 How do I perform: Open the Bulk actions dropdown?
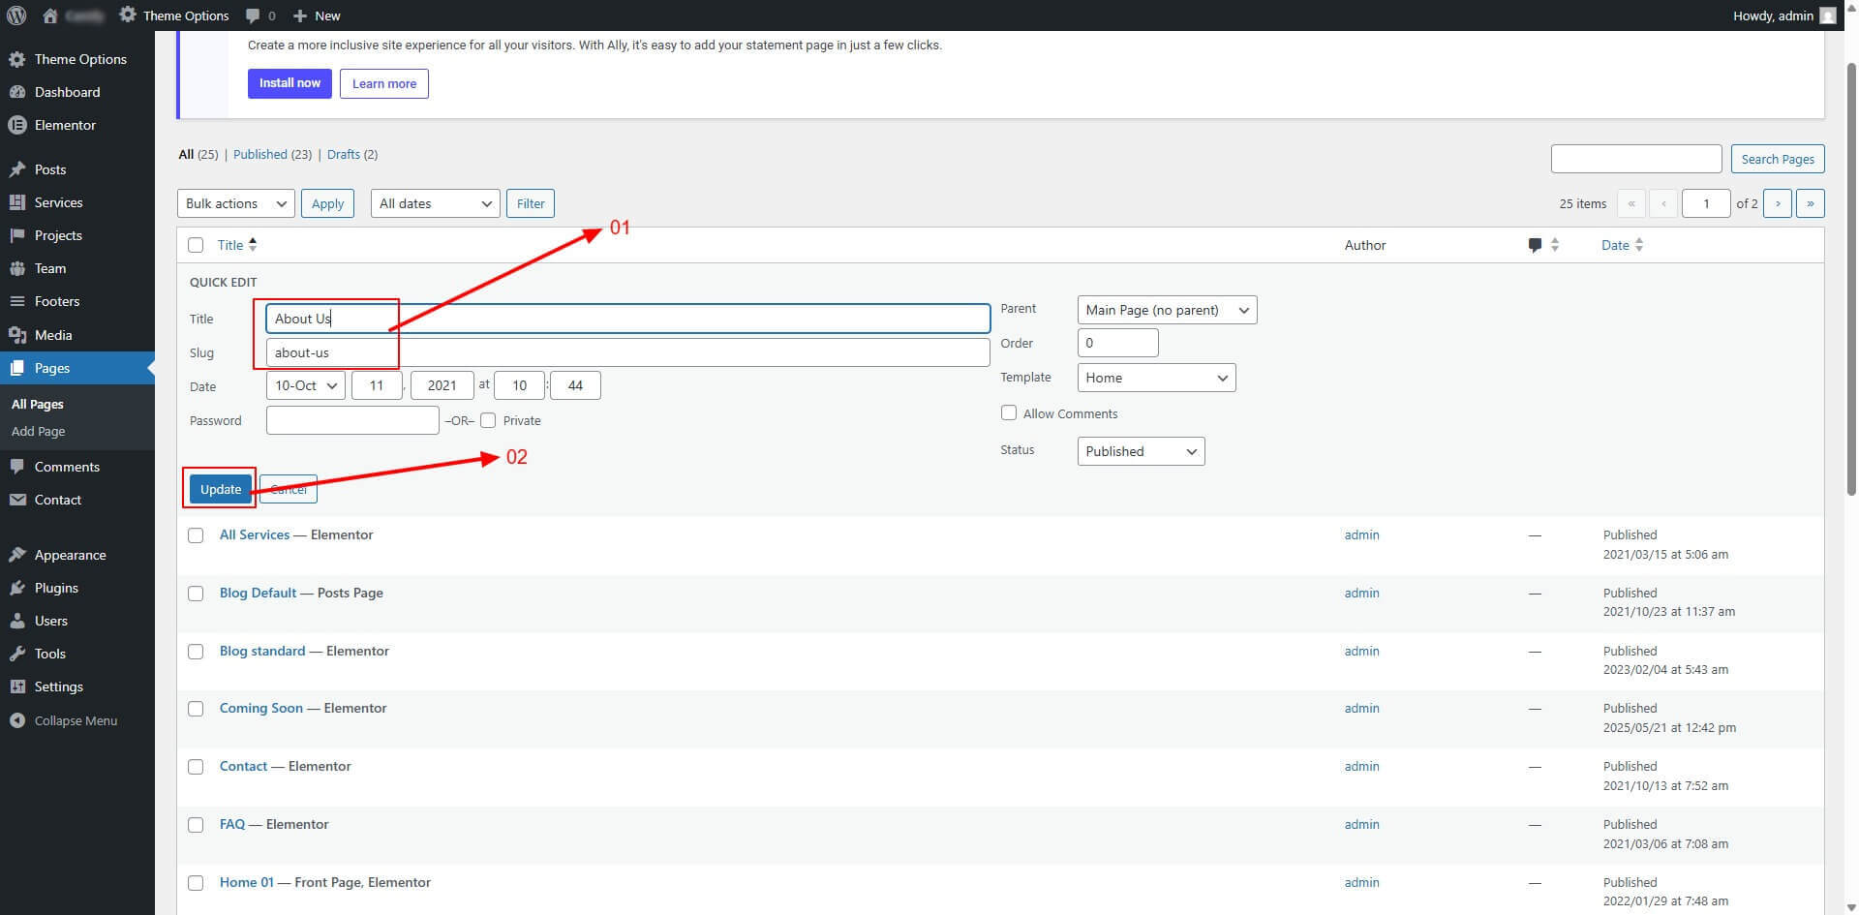click(235, 203)
